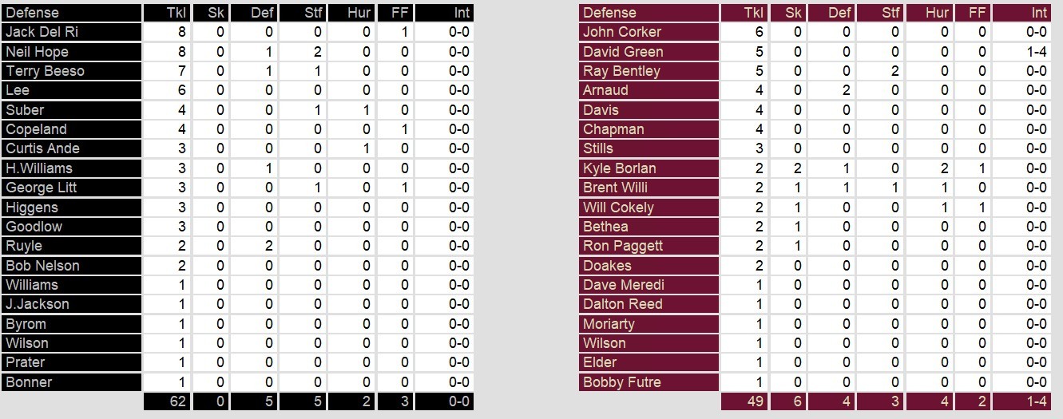Click player name Jack Del Ri

(42, 32)
